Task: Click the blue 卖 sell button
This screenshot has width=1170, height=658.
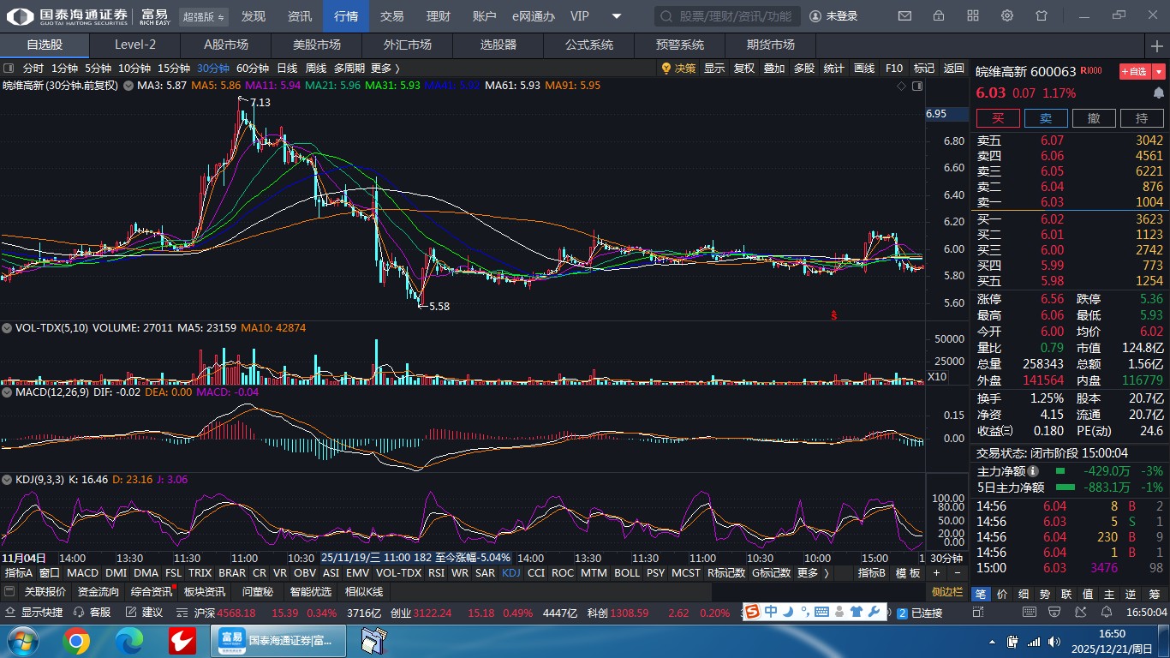Action: (1046, 118)
